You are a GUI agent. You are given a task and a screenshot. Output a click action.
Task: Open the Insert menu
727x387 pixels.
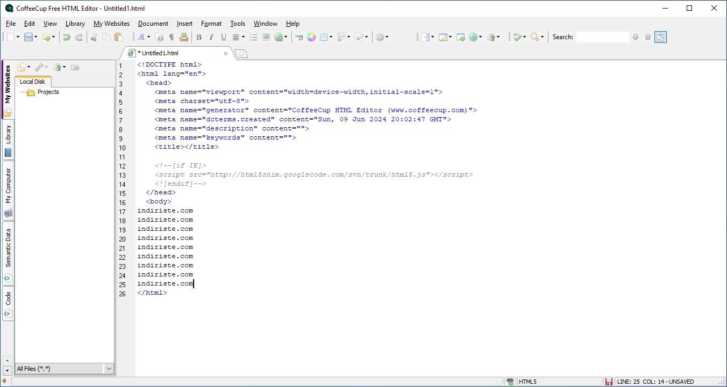184,24
